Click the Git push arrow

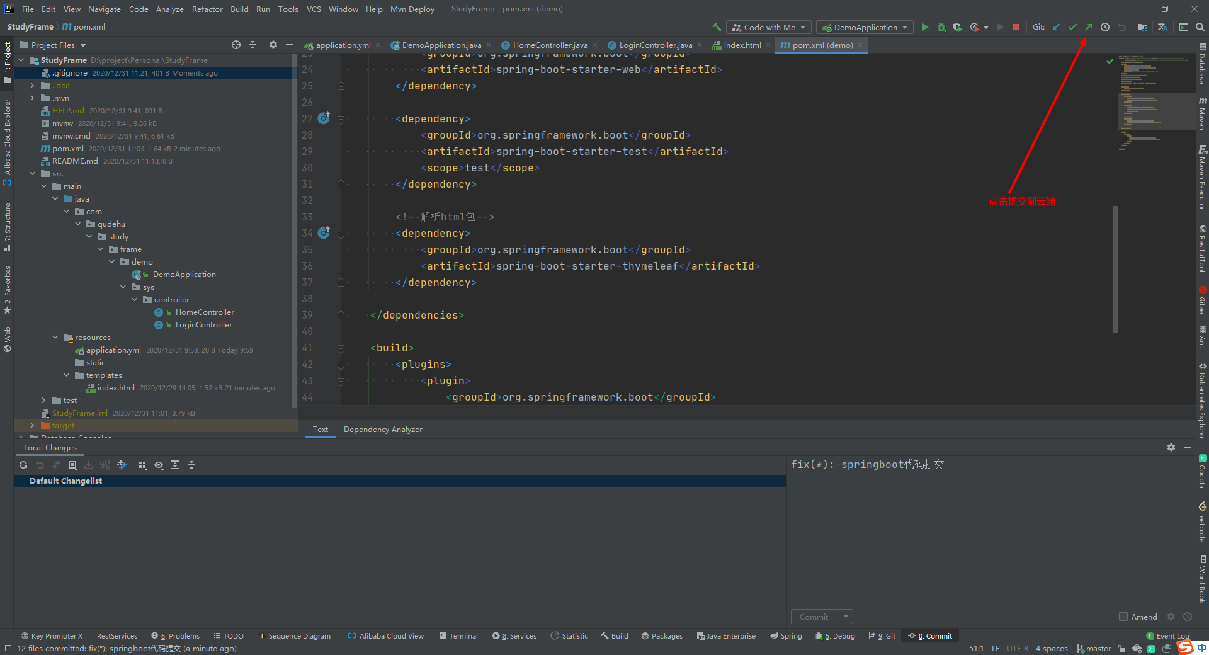pos(1088,27)
